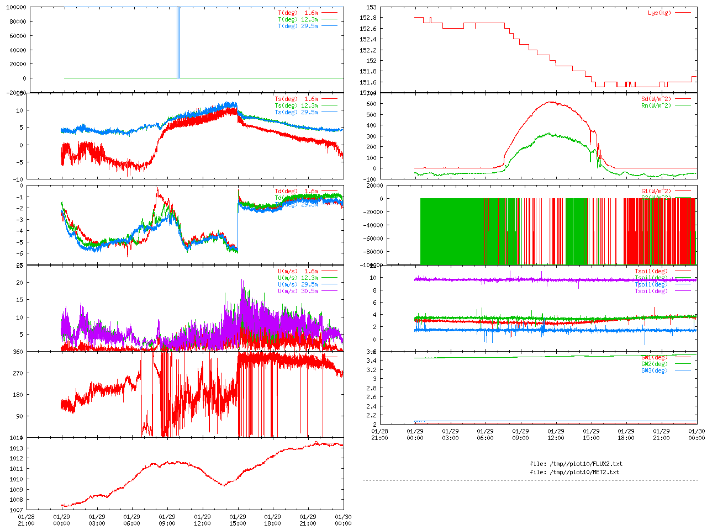Click the 'T(deg) 29.5m' legend label
707x530 pixels.
[x=298, y=26]
